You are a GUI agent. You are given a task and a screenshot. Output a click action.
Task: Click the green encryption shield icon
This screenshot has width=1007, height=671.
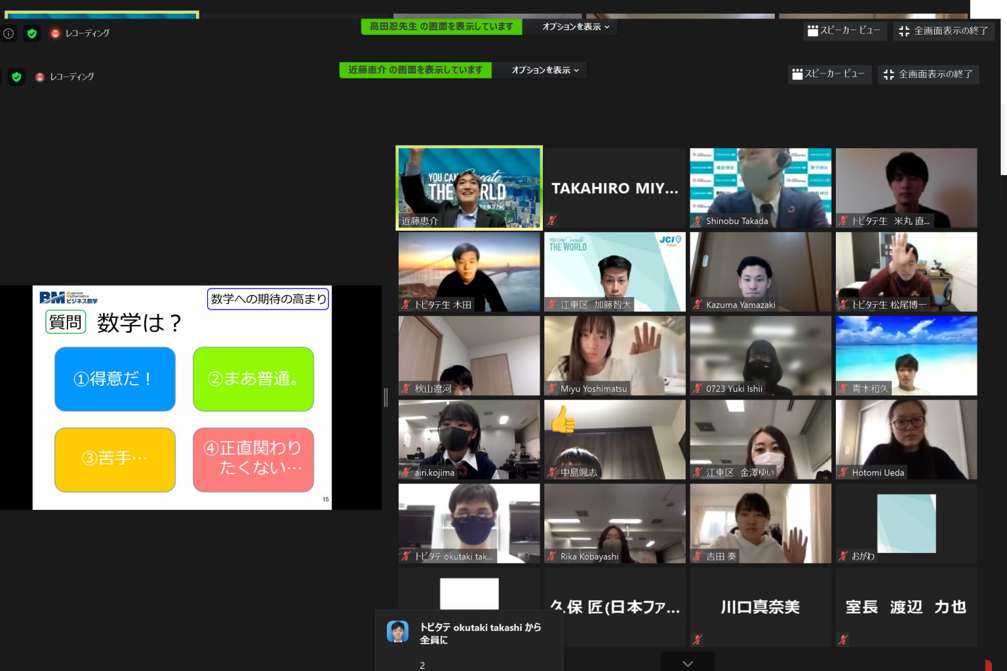tap(31, 33)
